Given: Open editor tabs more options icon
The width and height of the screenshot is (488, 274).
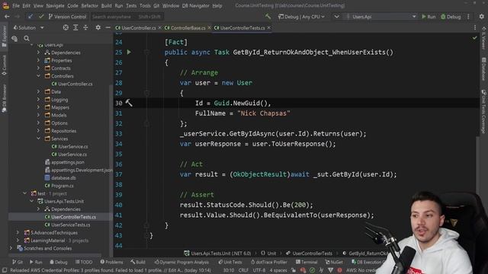Looking at the screenshot, I should click(475, 27).
